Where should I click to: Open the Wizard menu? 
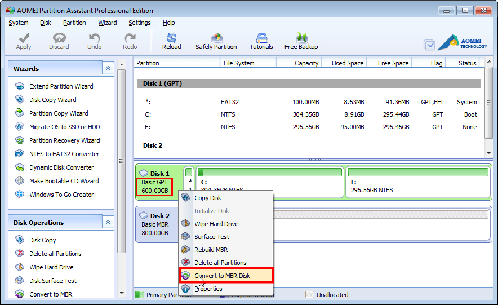point(108,23)
